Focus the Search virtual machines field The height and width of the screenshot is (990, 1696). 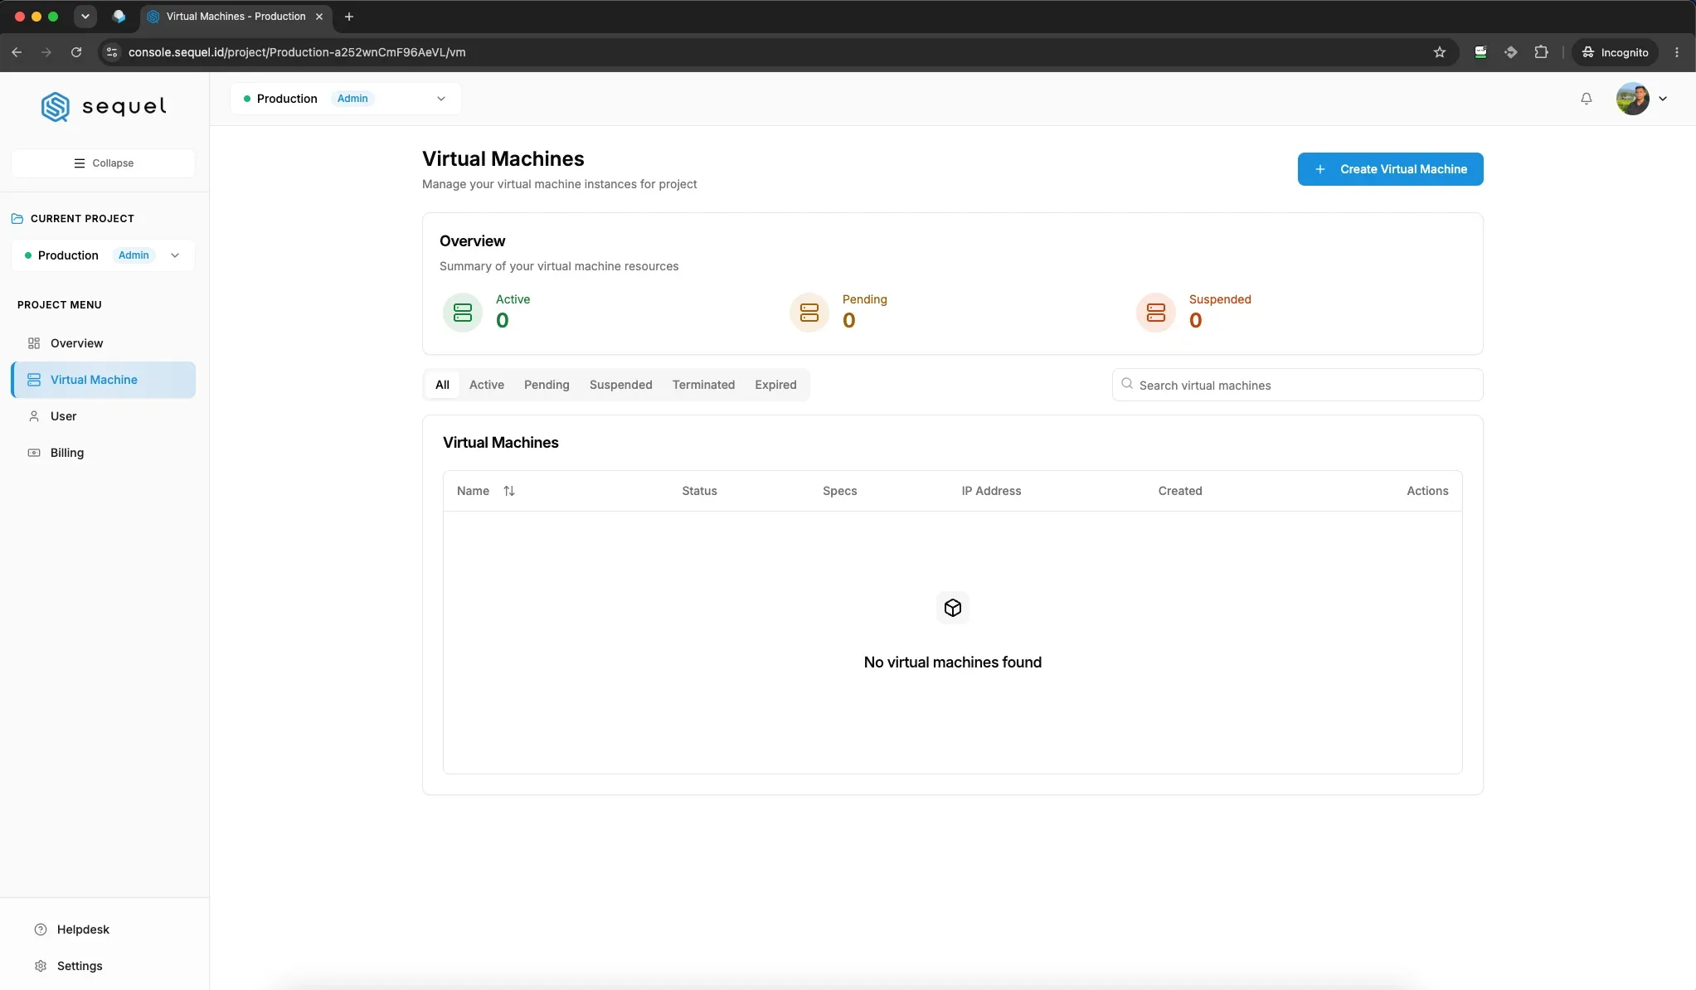coord(1297,385)
